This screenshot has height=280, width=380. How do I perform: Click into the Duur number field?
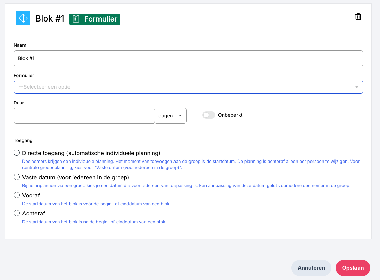[x=84, y=116]
